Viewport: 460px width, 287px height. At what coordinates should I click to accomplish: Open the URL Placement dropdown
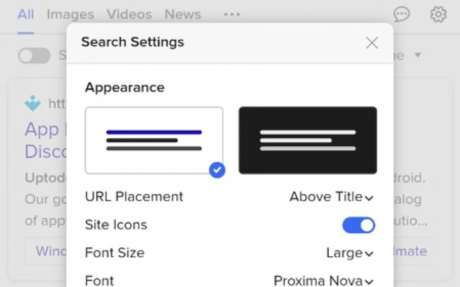332,197
